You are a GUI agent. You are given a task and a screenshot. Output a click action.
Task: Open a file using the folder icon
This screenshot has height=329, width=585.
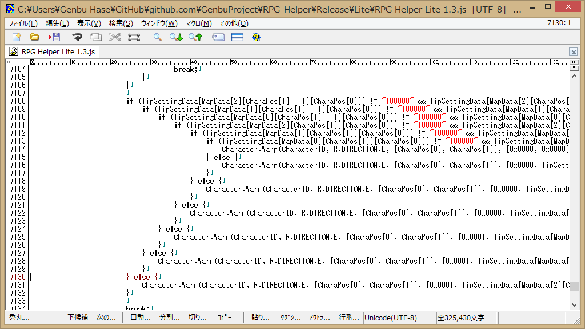pos(35,37)
